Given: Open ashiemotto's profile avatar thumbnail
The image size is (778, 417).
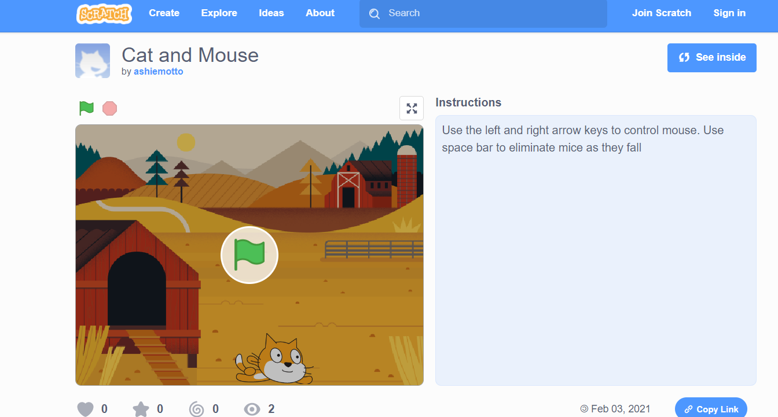Looking at the screenshot, I should 93,61.
